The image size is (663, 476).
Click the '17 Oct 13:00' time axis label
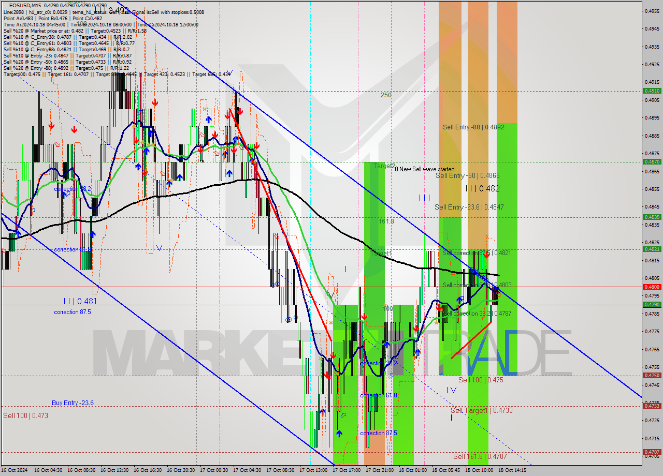[313, 470]
